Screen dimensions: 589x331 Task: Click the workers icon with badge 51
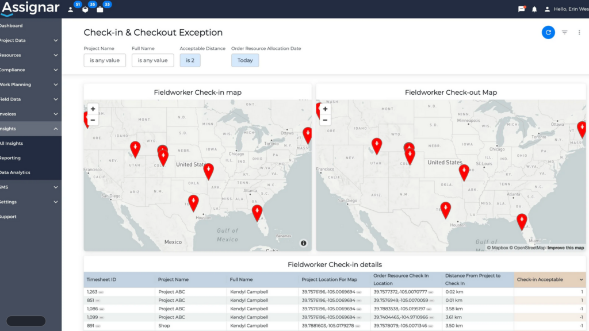point(71,9)
